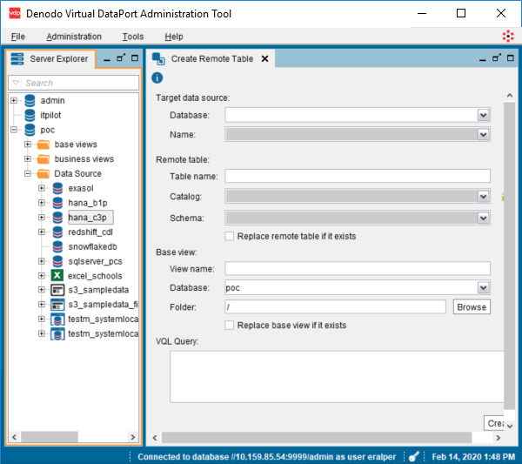The width and height of the screenshot is (522, 464).
Task: Click the Create Remote Table tab icon
Action: 158,59
